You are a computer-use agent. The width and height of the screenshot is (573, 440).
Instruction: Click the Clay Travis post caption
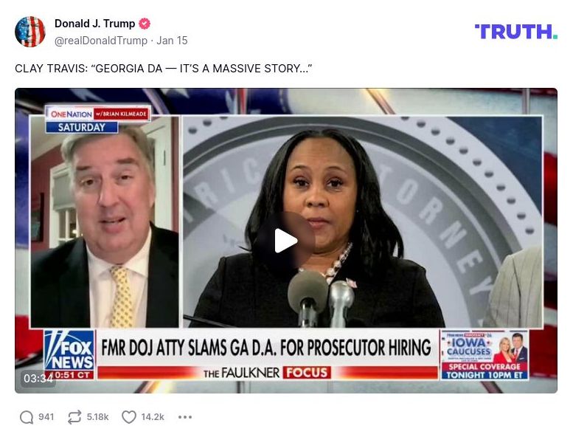tap(164, 69)
